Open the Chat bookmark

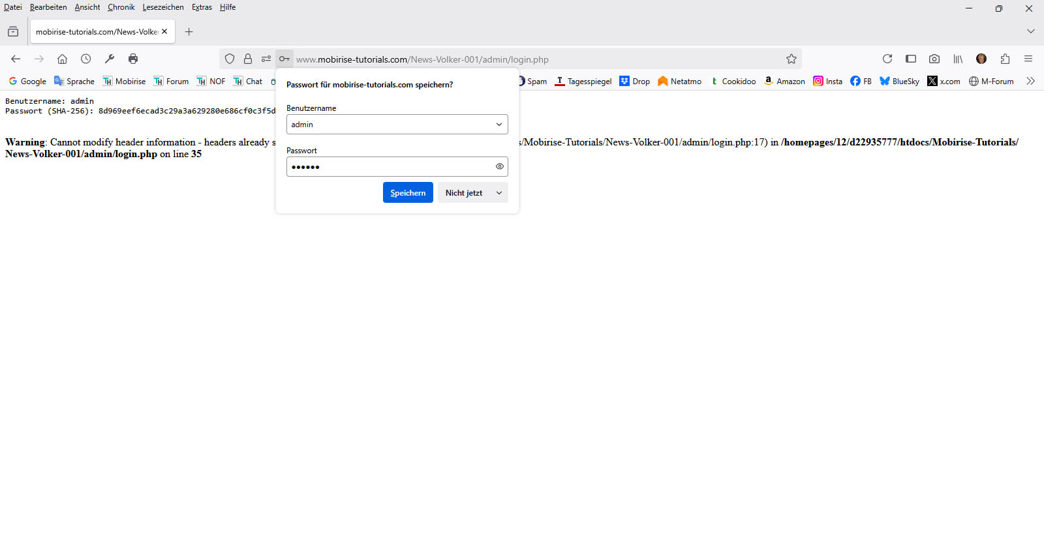(248, 82)
